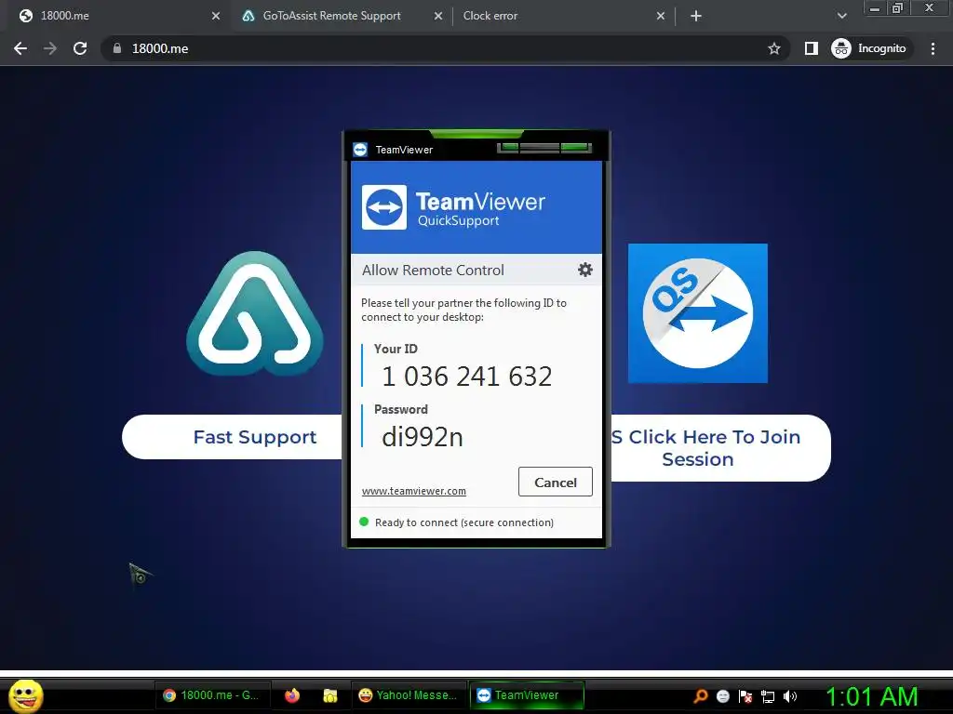Select the TeamViewer ID 1 036 241 632
The image size is (953, 714).
coord(467,376)
